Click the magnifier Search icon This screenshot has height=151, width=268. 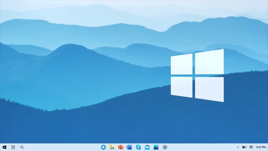(22, 147)
